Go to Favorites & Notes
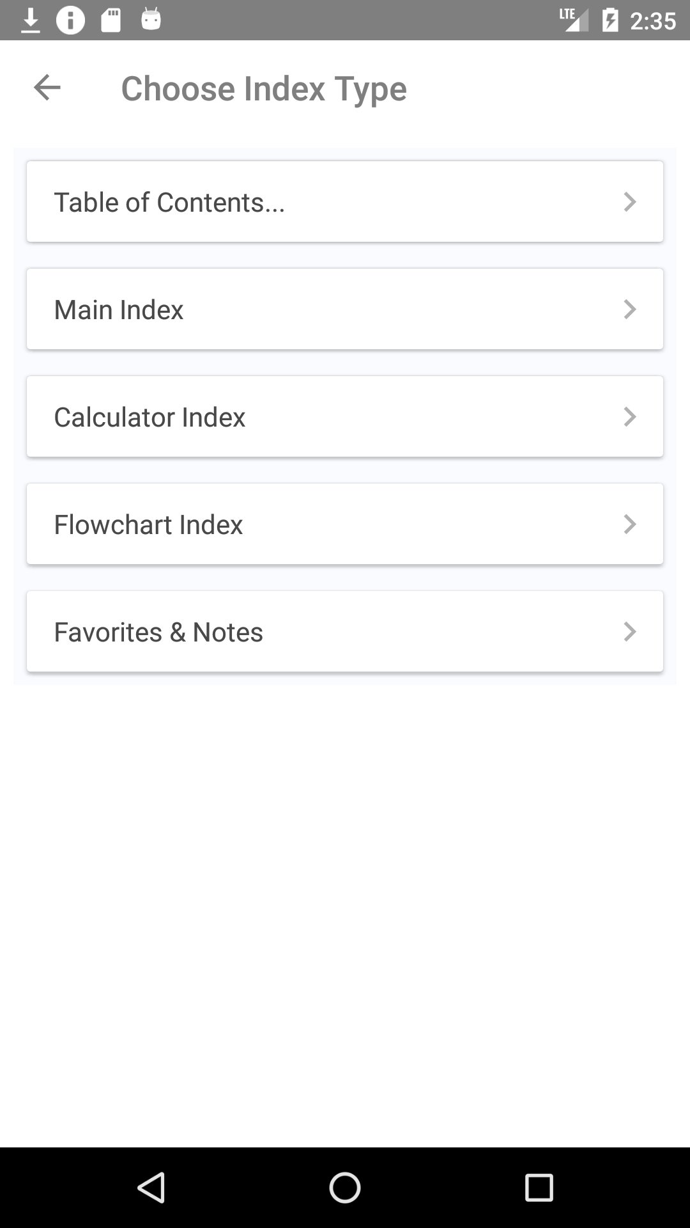 click(158, 632)
